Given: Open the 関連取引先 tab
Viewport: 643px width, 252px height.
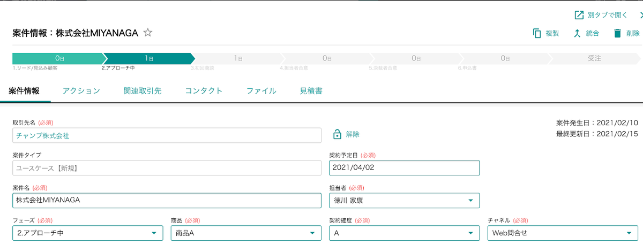Looking at the screenshot, I should 142,91.
